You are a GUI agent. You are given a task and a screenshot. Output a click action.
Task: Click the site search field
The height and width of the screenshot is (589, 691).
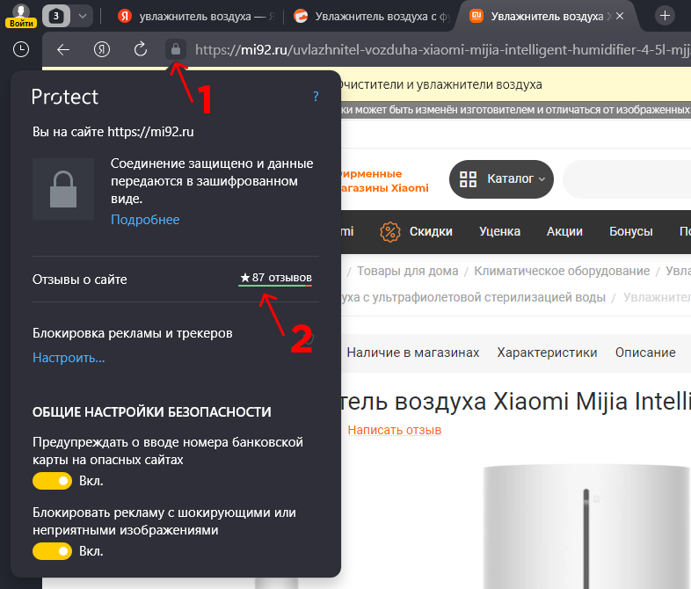click(627, 179)
